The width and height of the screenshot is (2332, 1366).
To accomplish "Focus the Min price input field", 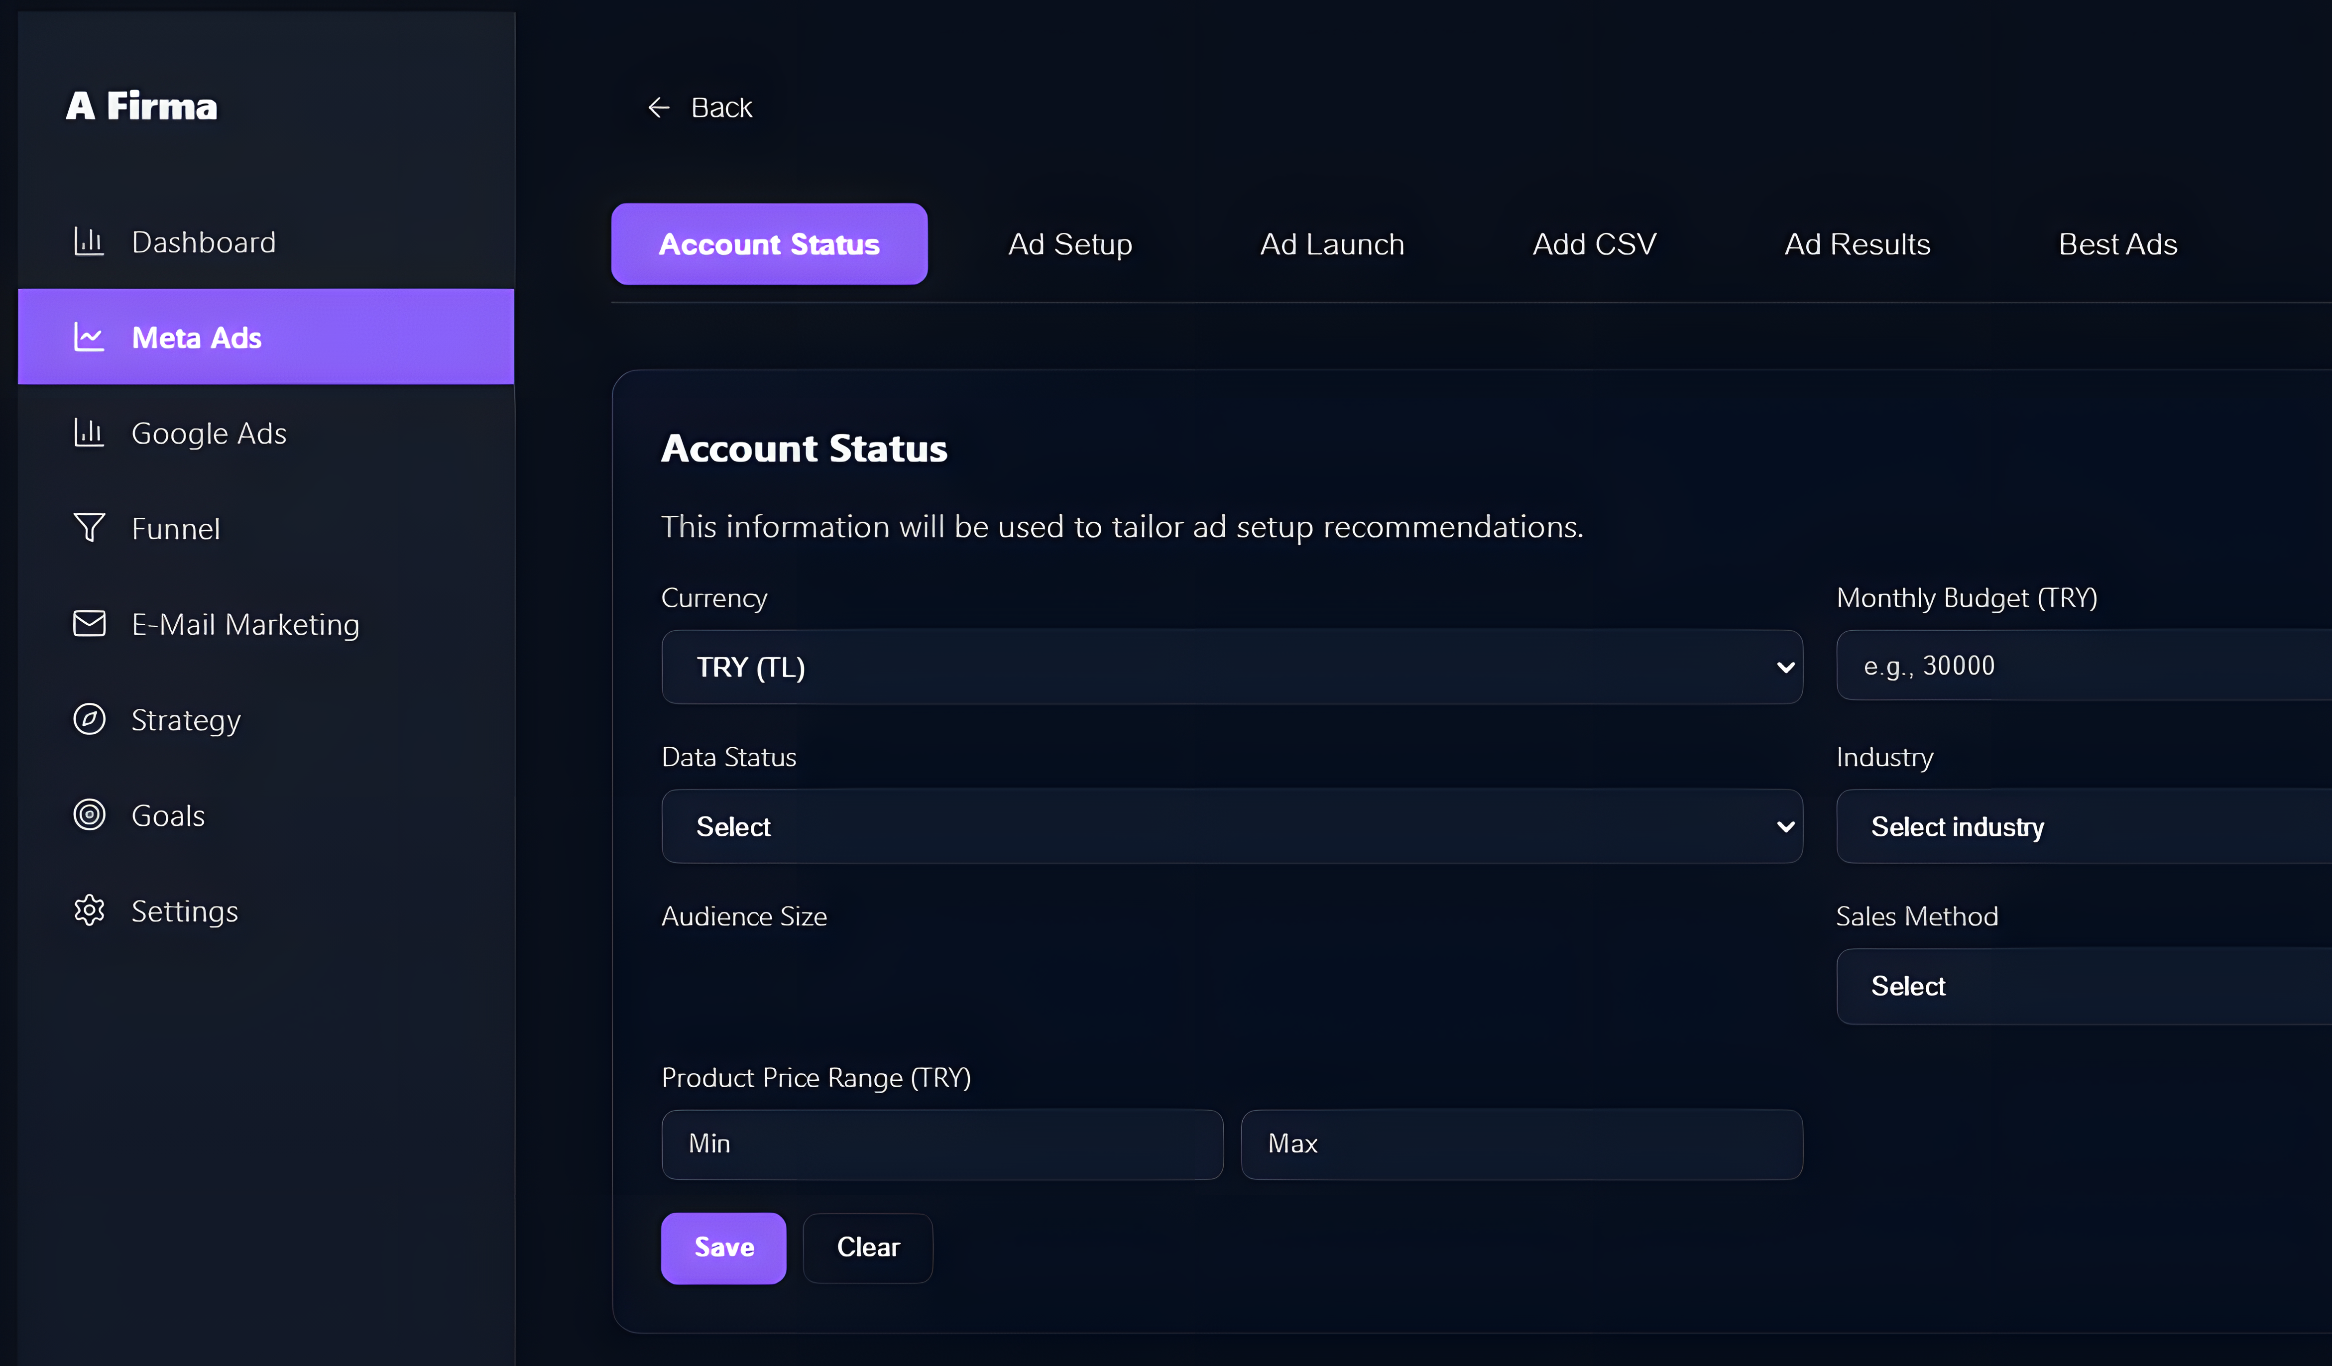I will (x=942, y=1144).
